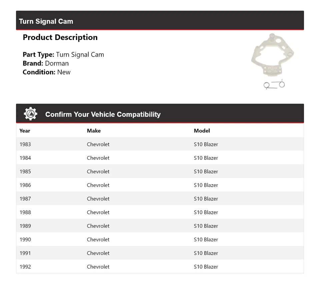Click Chevrolet in the 1987 row
320x284 pixels.
point(98,199)
